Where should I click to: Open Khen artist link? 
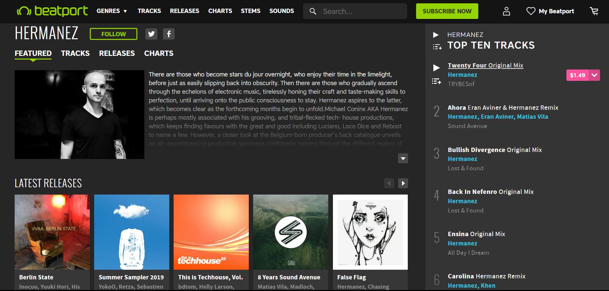pyautogui.click(x=488, y=286)
